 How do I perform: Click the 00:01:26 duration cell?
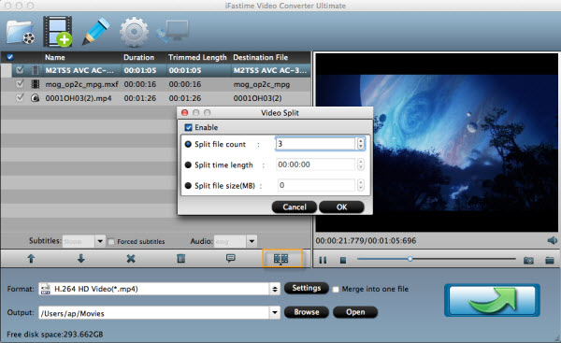click(x=140, y=98)
